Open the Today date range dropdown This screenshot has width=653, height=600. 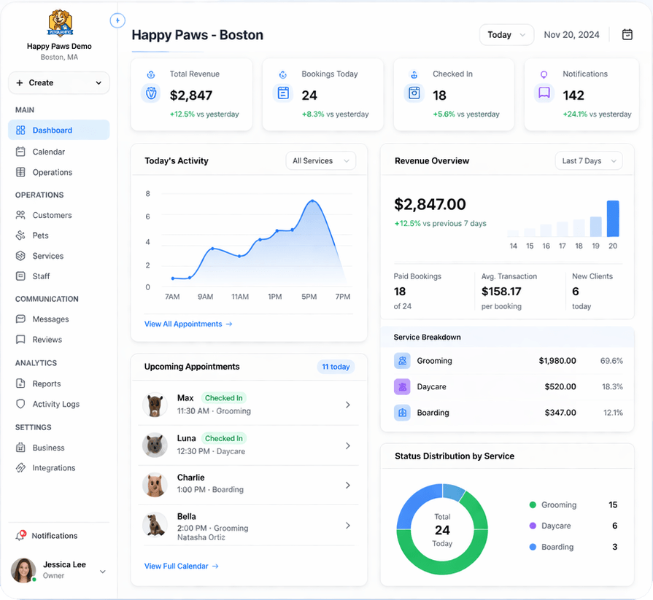click(x=506, y=34)
